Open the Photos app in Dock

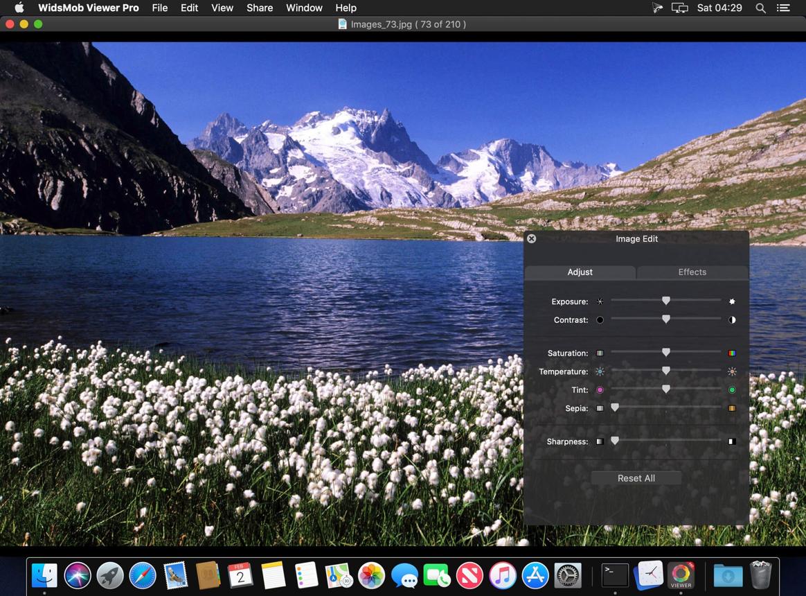tap(371, 575)
